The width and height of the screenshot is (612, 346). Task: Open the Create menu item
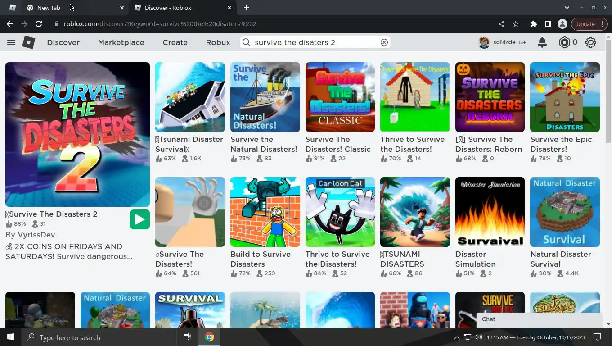tap(175, 42)
